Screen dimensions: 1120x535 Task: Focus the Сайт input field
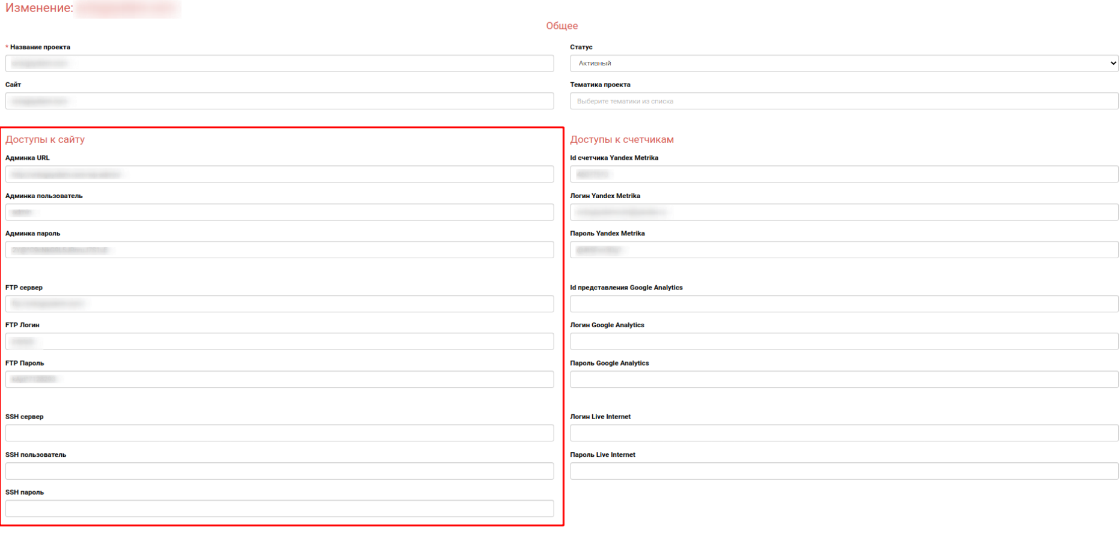[279, 101]
